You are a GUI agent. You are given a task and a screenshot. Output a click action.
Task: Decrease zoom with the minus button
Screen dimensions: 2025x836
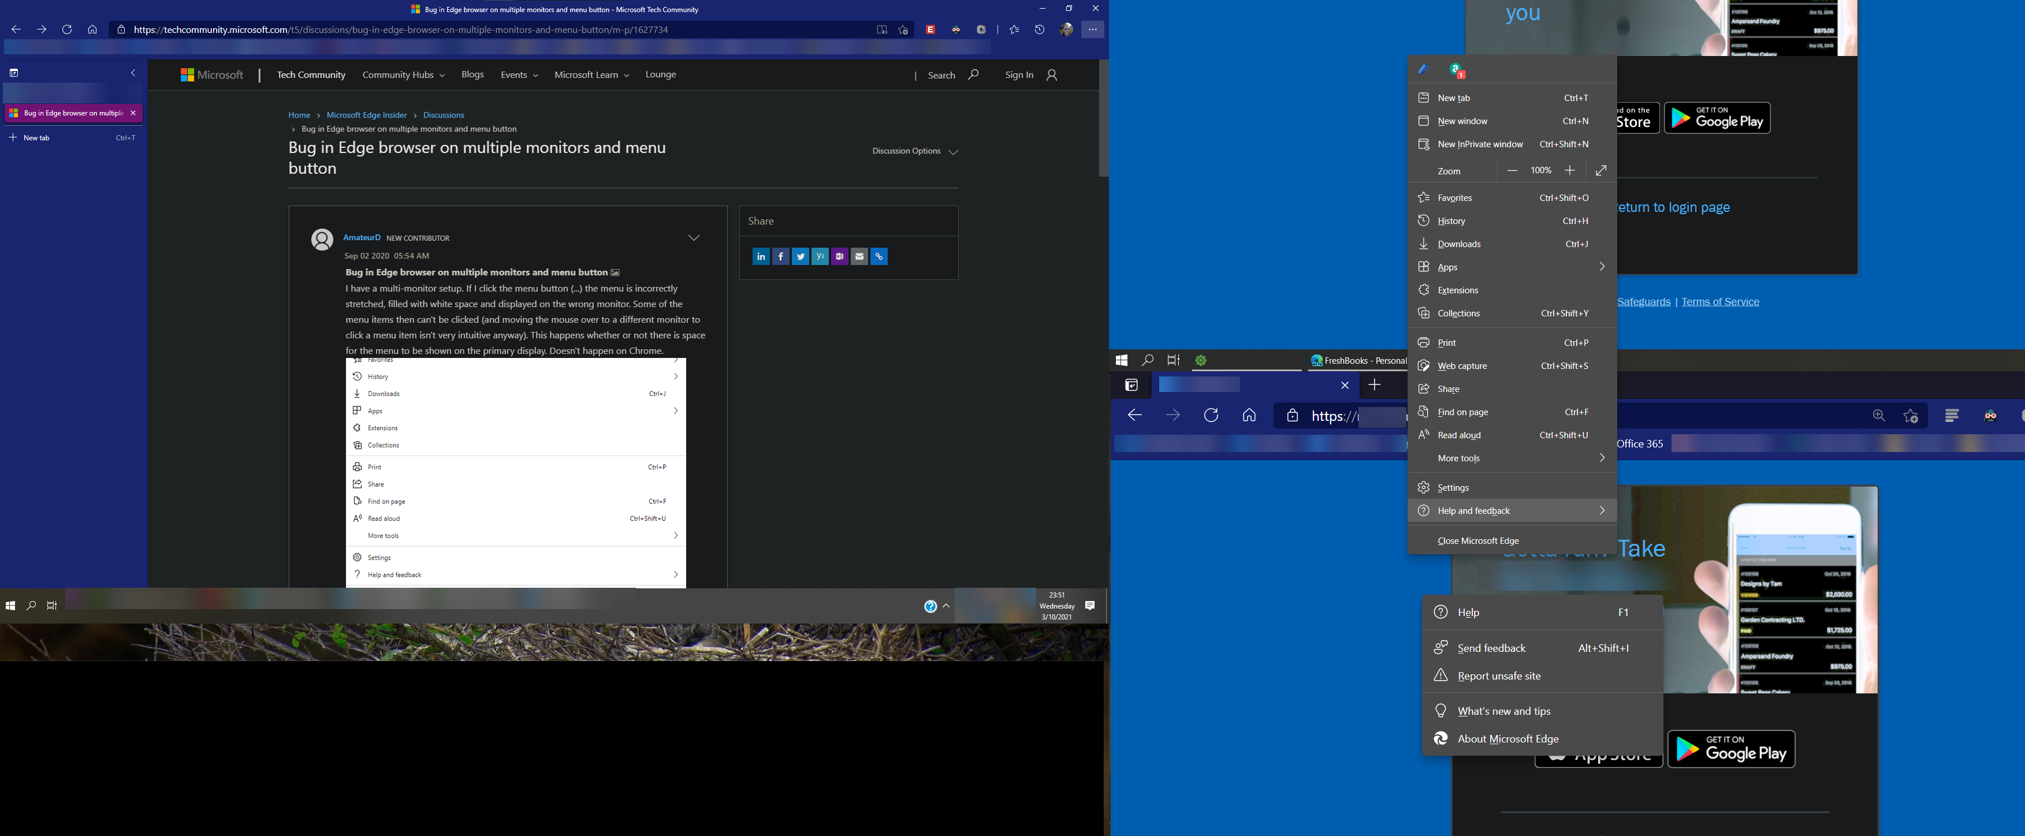tap(1513, 170)
